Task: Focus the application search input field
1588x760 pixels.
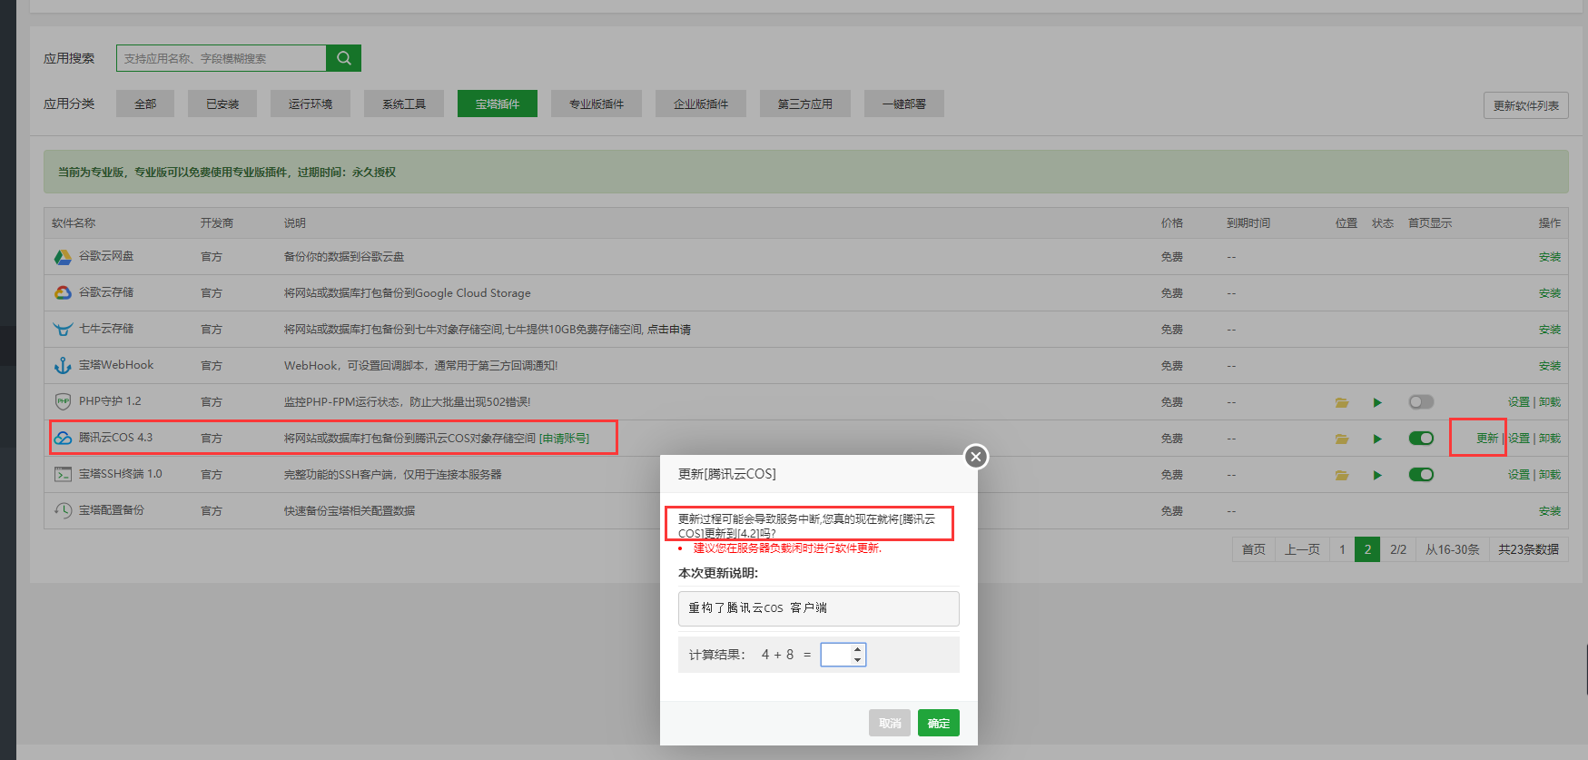Action: point(222,58)
